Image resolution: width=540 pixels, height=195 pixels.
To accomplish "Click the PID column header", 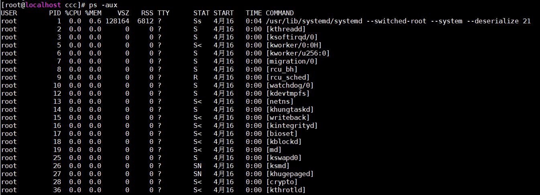I will (x=55, y=13).
